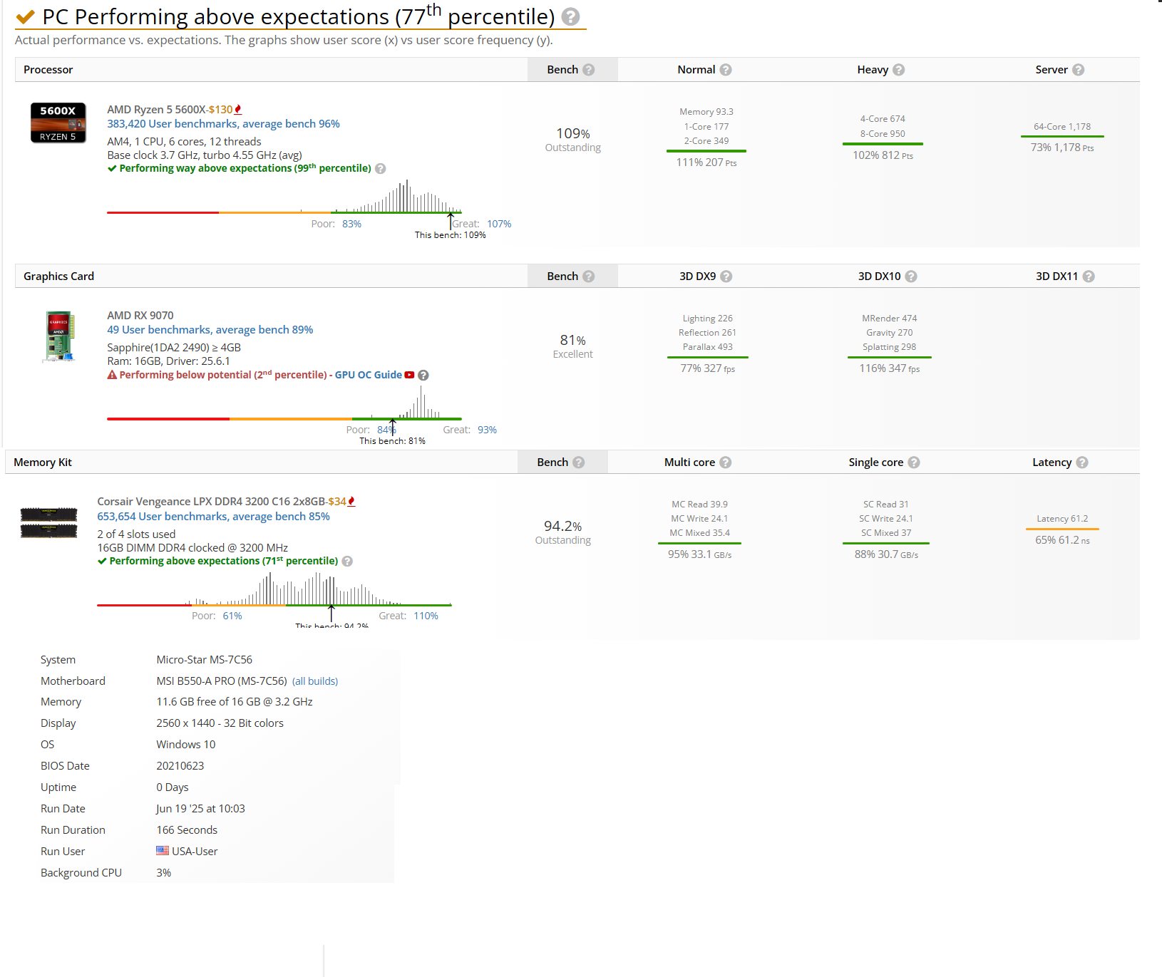Open help icon beside Memory Kit Bench
Viewport: 1162px width, 977px height.
(x=578, y=462)
